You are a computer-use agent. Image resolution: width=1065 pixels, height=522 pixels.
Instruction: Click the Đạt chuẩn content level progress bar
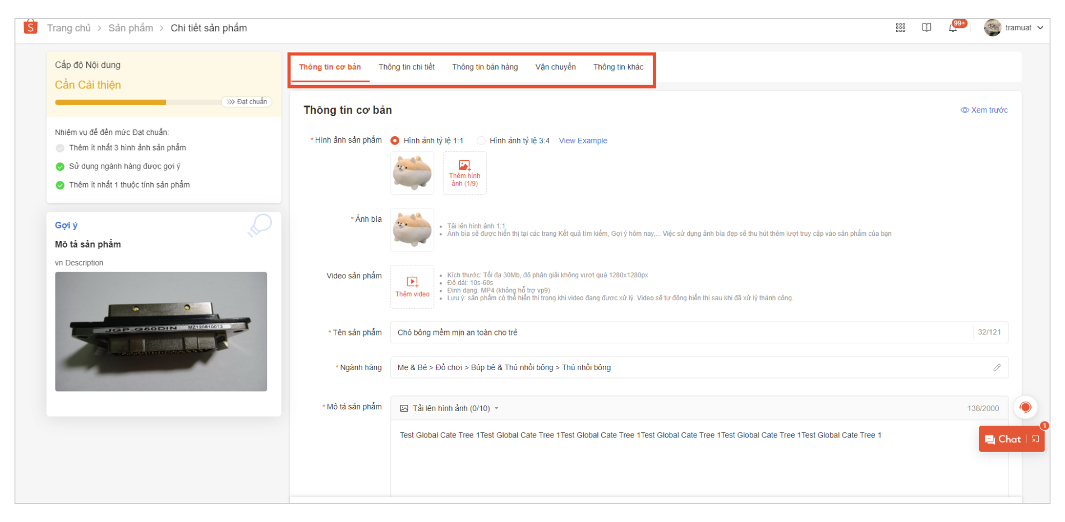point(247,101)
